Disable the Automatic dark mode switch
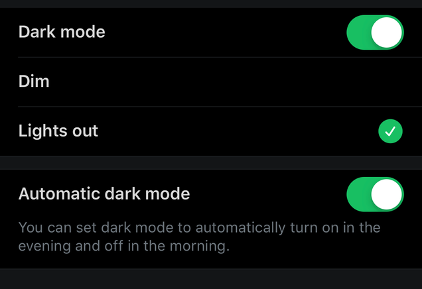Image resolution: width=422 pixels, height=289 pixels. tap(375, 194)
